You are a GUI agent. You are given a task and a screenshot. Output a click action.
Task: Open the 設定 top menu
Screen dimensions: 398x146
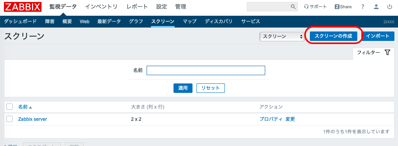tap(161, 7)
